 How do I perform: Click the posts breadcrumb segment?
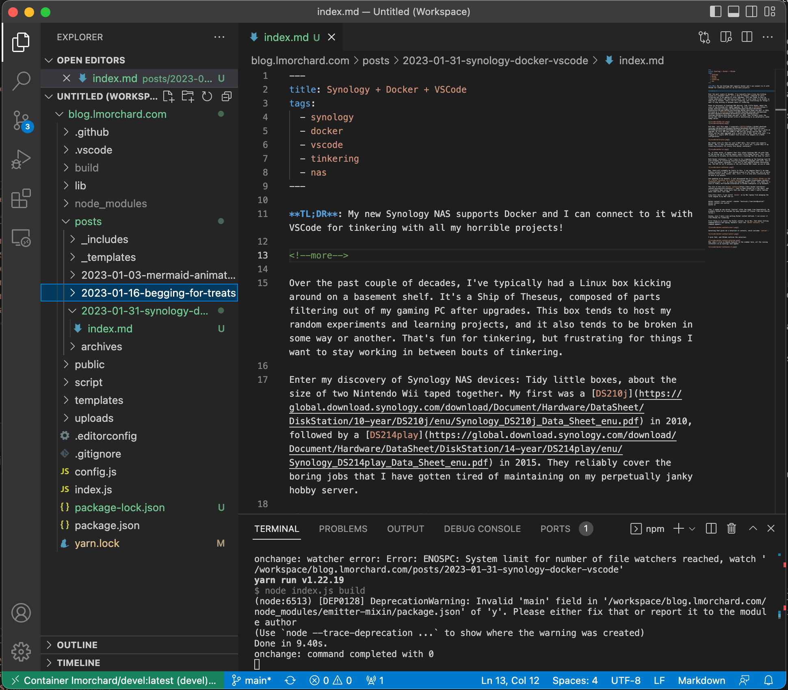376,61
